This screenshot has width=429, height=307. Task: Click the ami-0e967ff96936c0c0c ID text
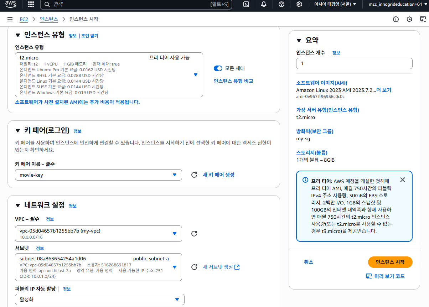(x=320, y=97)
